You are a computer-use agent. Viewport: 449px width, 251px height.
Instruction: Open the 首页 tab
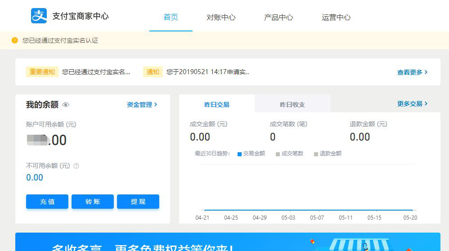pyautogui.click(x=171, y=17)
